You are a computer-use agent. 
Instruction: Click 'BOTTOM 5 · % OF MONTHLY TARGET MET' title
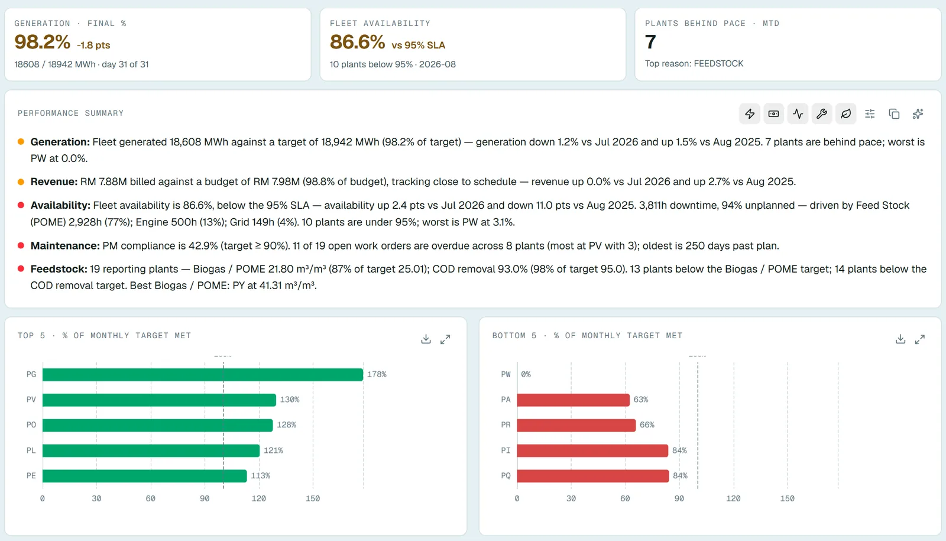click(587, 335)
